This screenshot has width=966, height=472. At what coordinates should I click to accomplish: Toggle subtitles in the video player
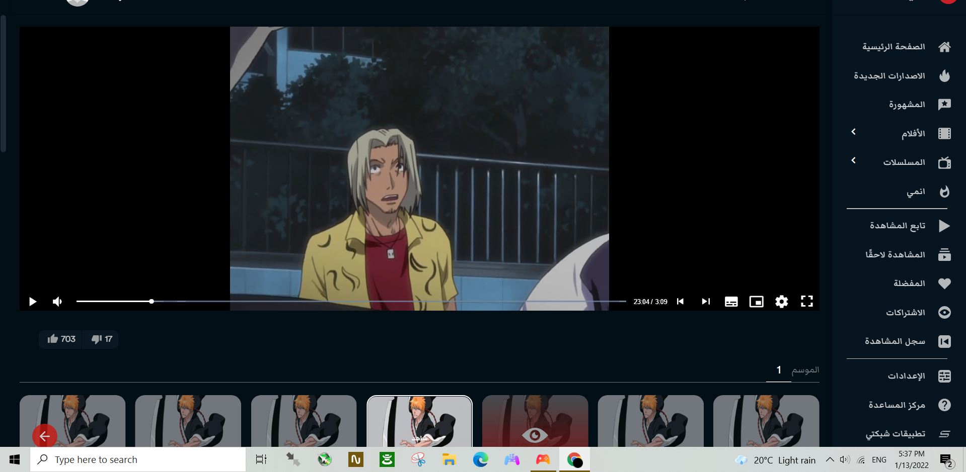point(731,302)
